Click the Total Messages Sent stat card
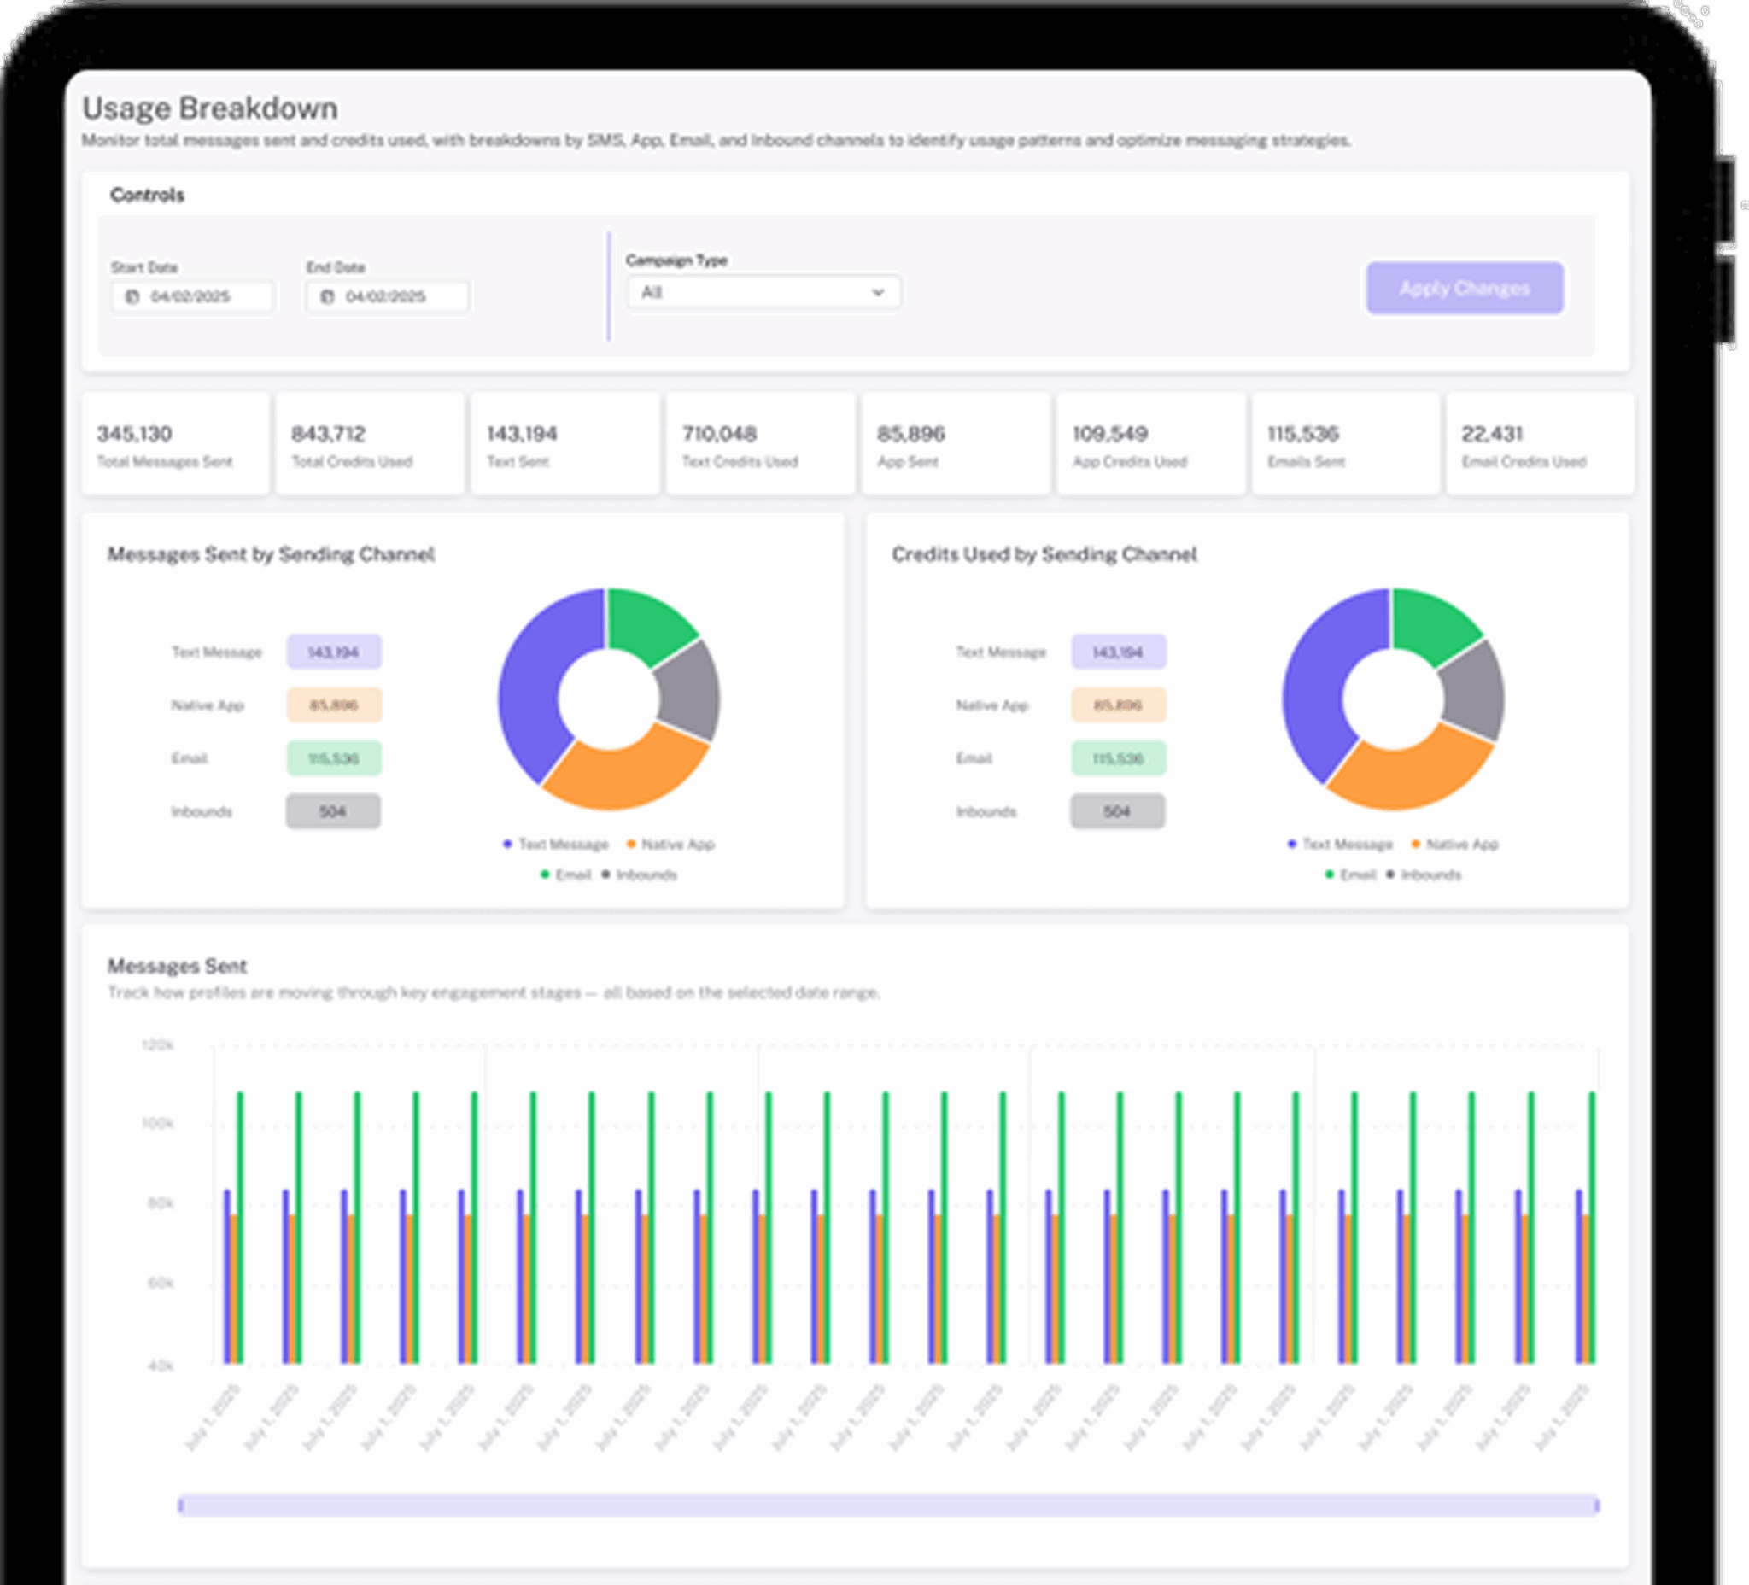This screenshot has height=1585, width=1749. 175,444
